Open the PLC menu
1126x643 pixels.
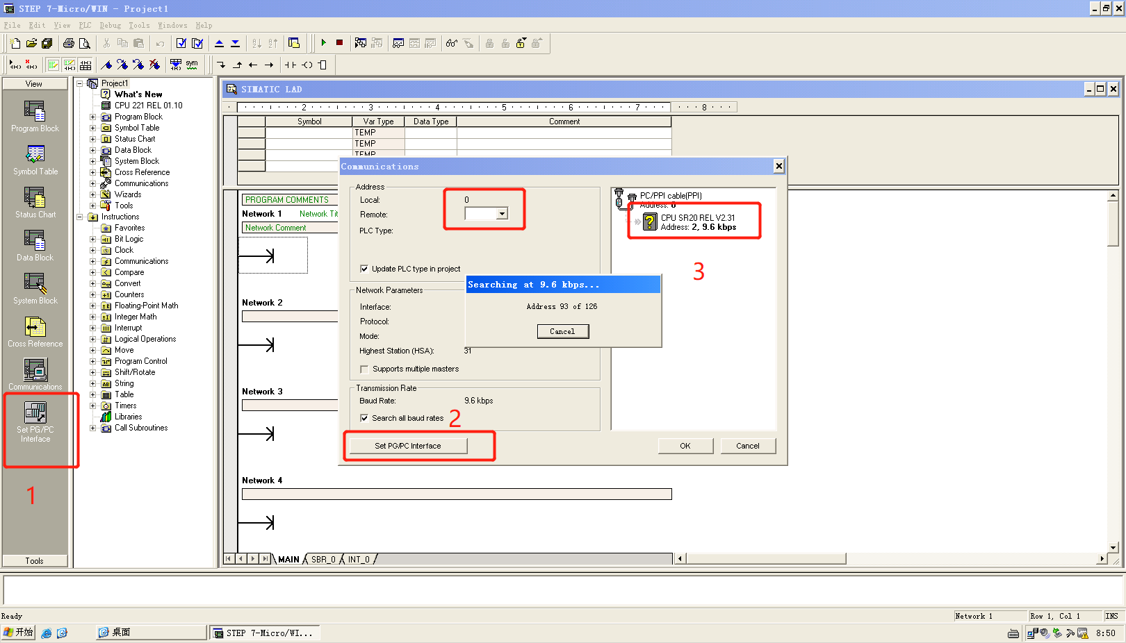tap(85, 25)
